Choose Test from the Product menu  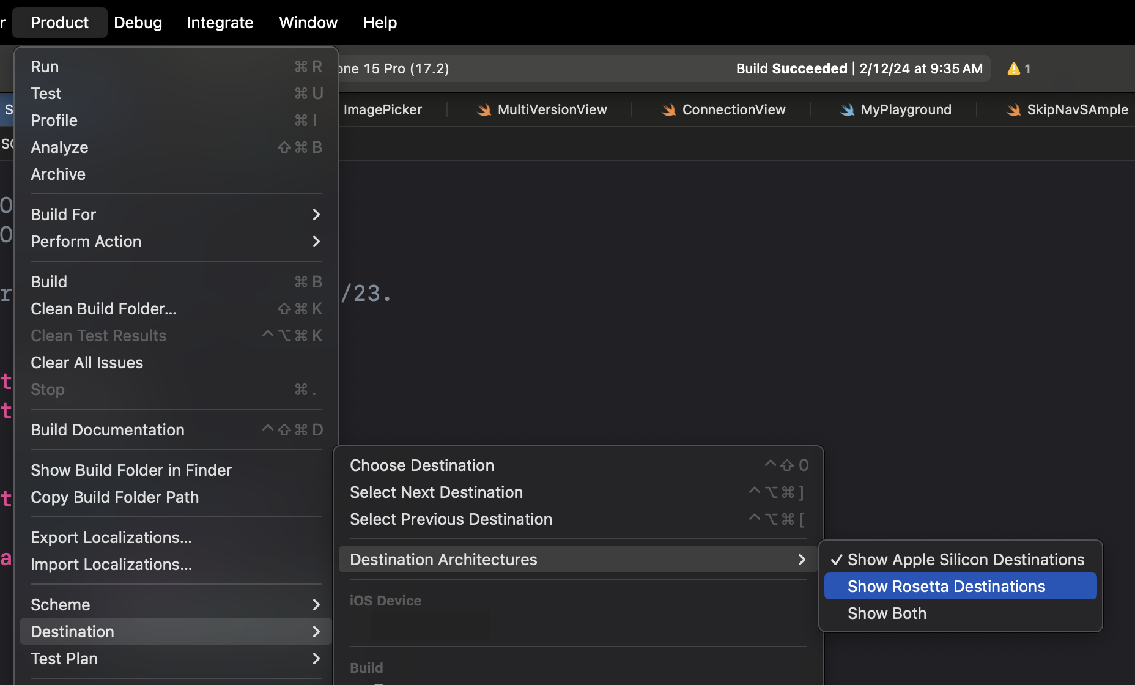pyautogui.click(x=176, y=94)
